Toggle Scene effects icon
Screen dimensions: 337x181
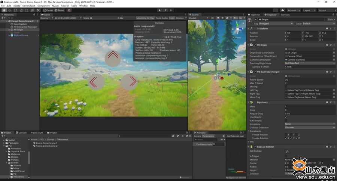227,18
